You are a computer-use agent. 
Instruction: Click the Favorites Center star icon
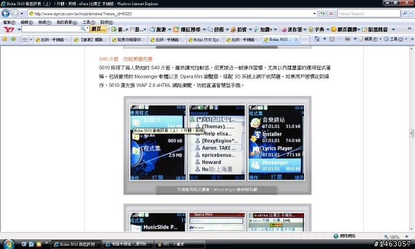click(x=5, y=39)
